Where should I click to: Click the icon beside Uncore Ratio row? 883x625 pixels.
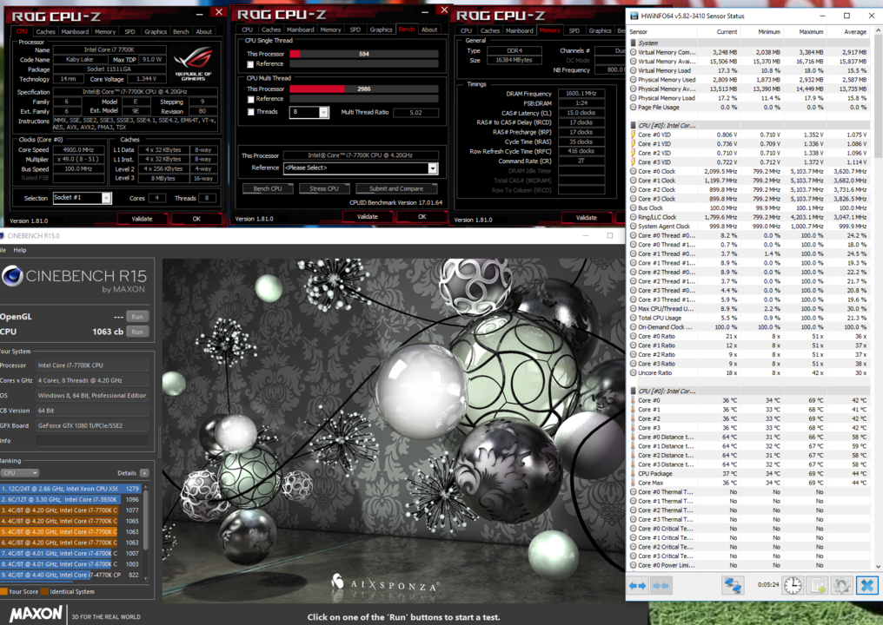pos(633,373)
